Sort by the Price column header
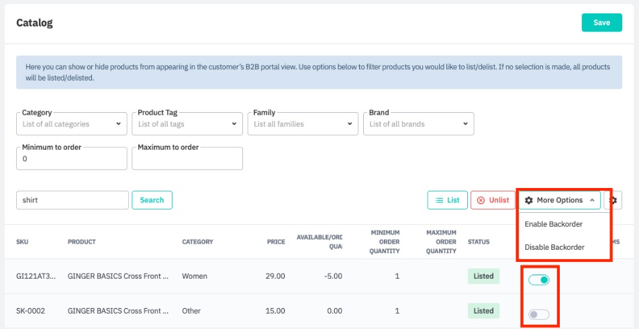The height and width of the screenshot is (329, 639). point(276,242)
